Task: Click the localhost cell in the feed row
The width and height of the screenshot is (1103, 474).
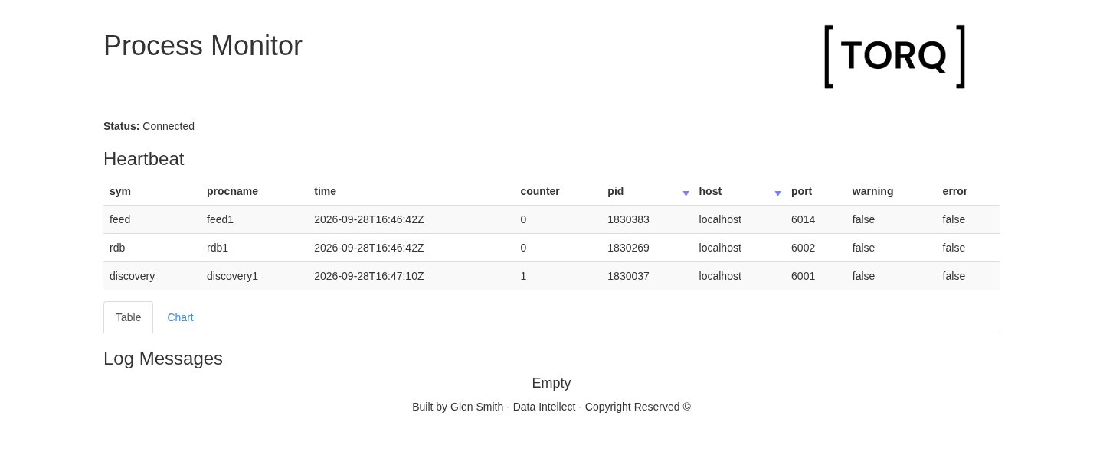Action: [720, 219]
